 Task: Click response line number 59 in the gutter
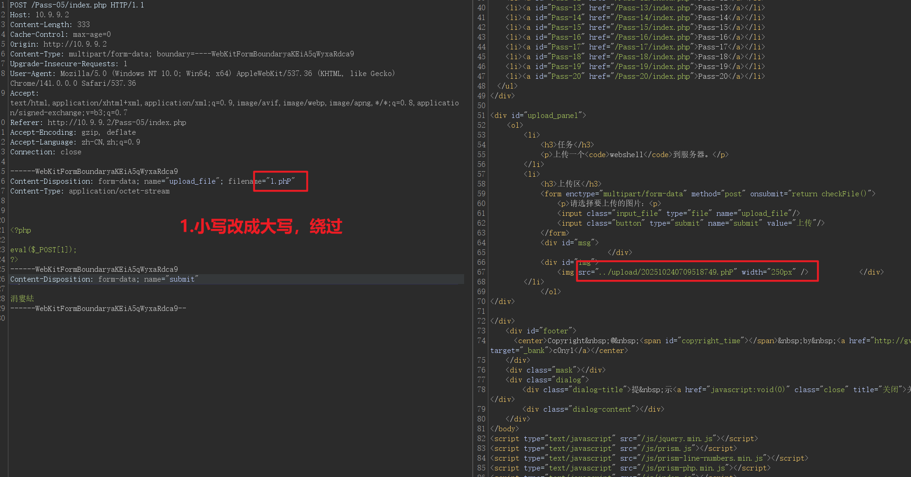[481, 194]
